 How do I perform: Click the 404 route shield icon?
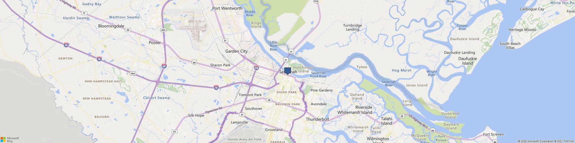133,74
